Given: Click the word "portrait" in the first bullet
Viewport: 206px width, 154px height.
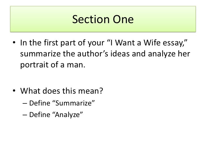Looking at the screenshot, I should click(34, 65).
